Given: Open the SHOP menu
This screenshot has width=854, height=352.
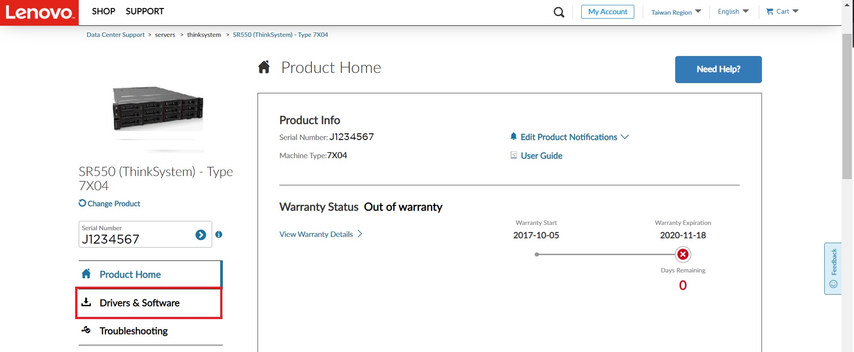Looking at the screenshot, I should pyautogui.click(x=104, y=12).
